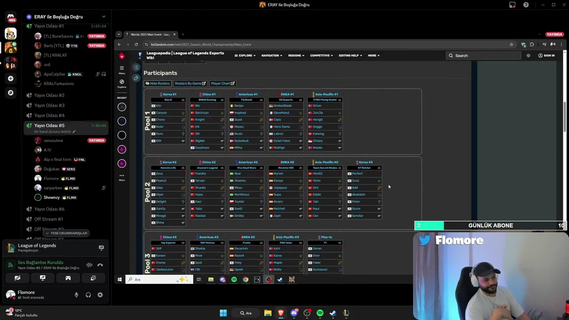Select user Shownzy in voice channel
This screenshot has width=569, height=320.
52,197
